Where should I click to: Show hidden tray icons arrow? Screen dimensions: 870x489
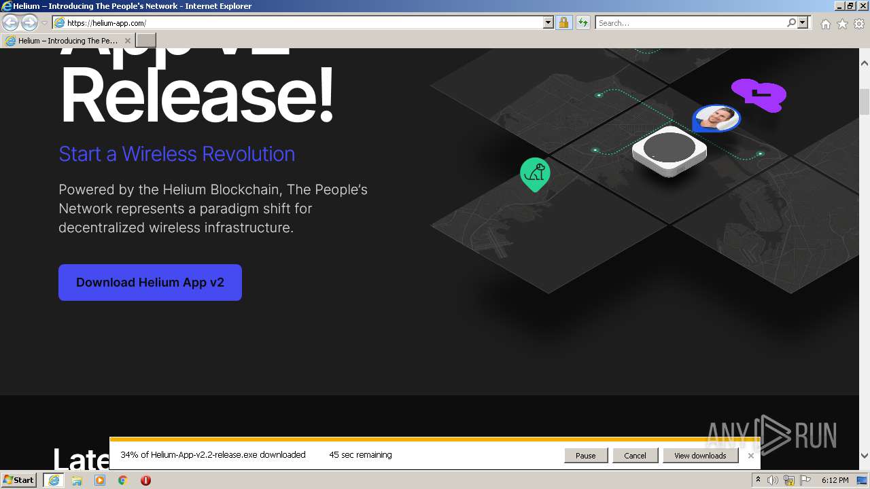pos(758,480)
